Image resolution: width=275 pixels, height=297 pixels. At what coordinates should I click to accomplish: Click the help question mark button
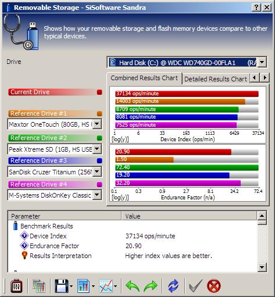(256, 8)
